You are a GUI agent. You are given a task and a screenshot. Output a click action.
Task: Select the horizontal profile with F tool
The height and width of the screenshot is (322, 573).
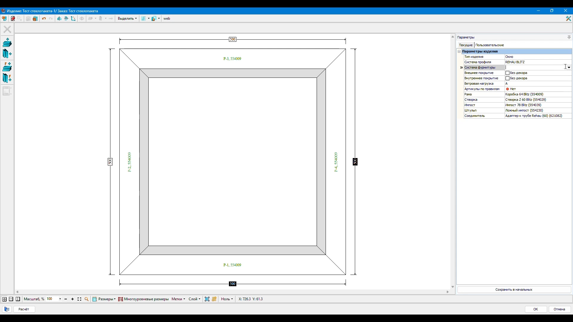[x=7, y=67]
